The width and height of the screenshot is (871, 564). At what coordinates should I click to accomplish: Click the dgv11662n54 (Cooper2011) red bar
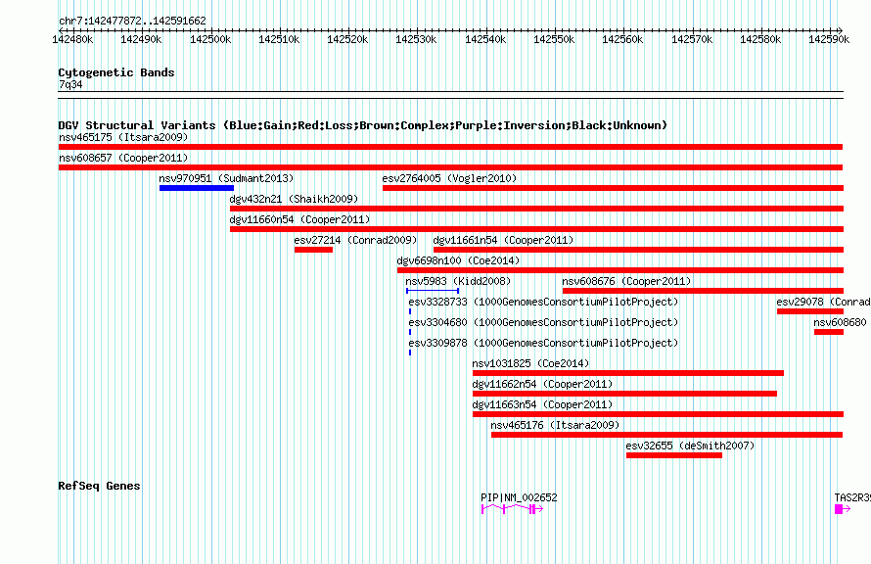point(625,394)
